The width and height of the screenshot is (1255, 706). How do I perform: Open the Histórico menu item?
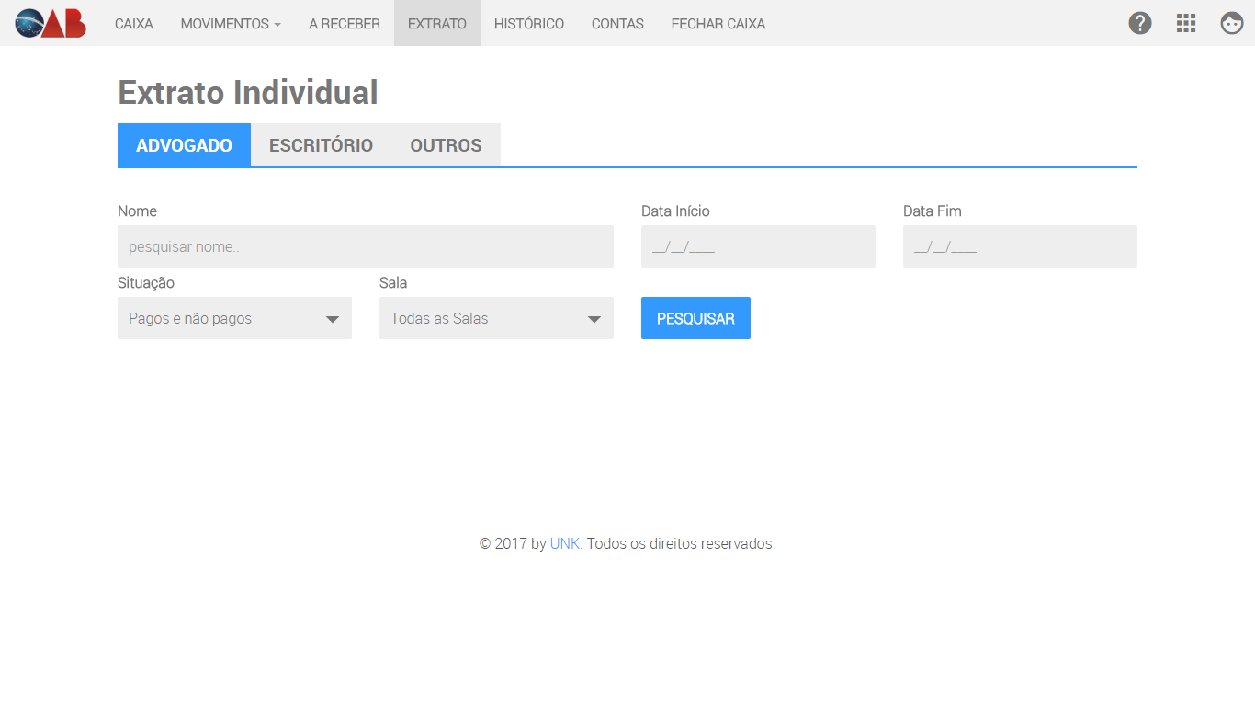pos(529,24)
